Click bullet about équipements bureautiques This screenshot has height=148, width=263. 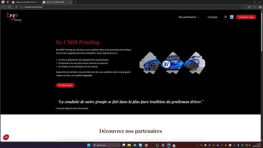(83, 60)
